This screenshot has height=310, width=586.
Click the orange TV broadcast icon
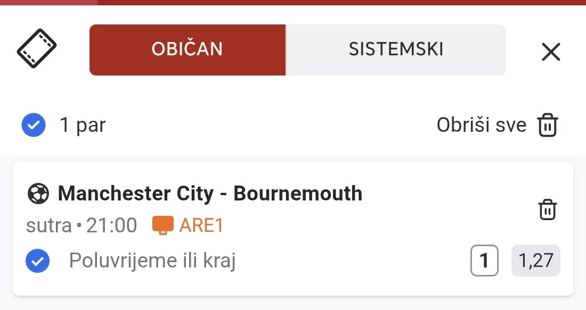162,225
